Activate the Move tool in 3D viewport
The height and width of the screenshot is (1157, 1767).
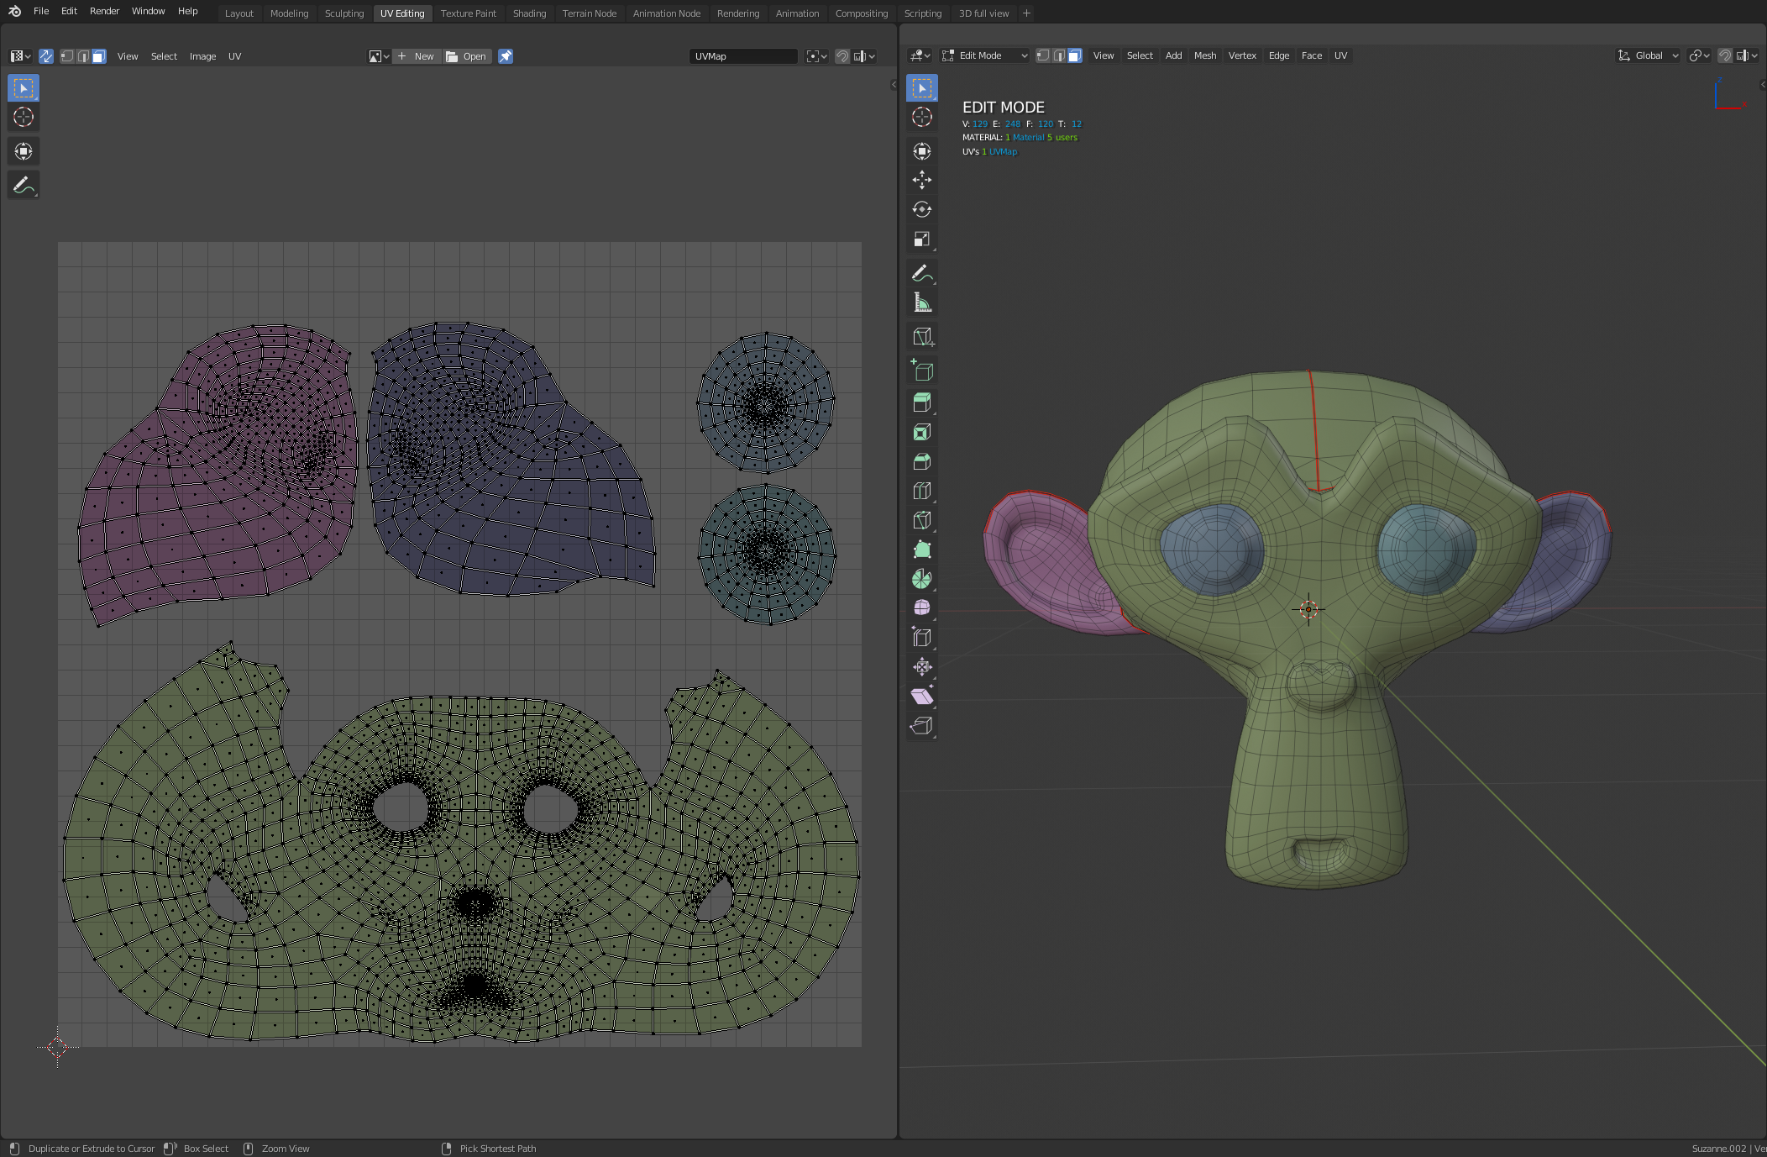(x=922, y=180)
